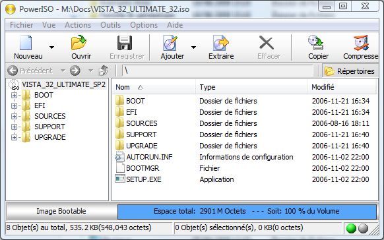Expand the SOURCES folder in tree

(15, 116)
